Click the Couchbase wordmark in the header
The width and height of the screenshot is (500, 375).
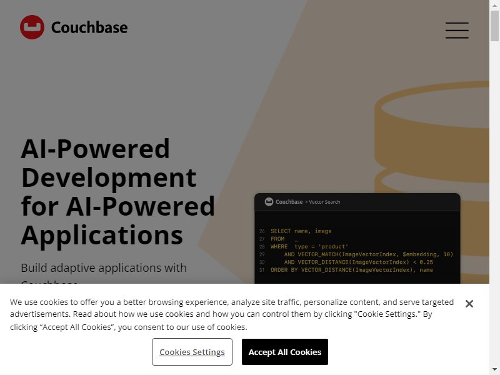[x=89, y=27]
